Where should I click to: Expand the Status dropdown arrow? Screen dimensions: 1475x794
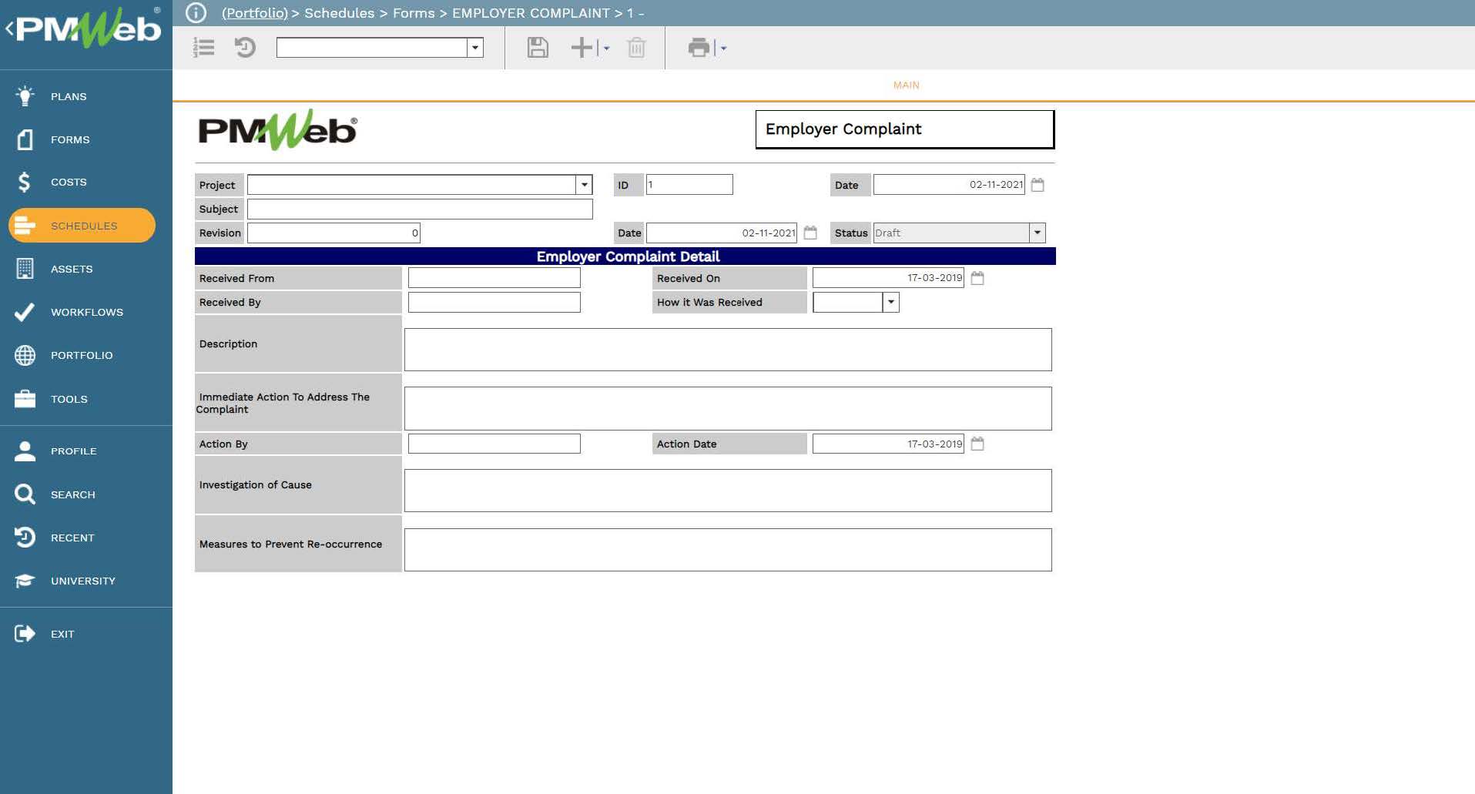[x=1037, y=233]
